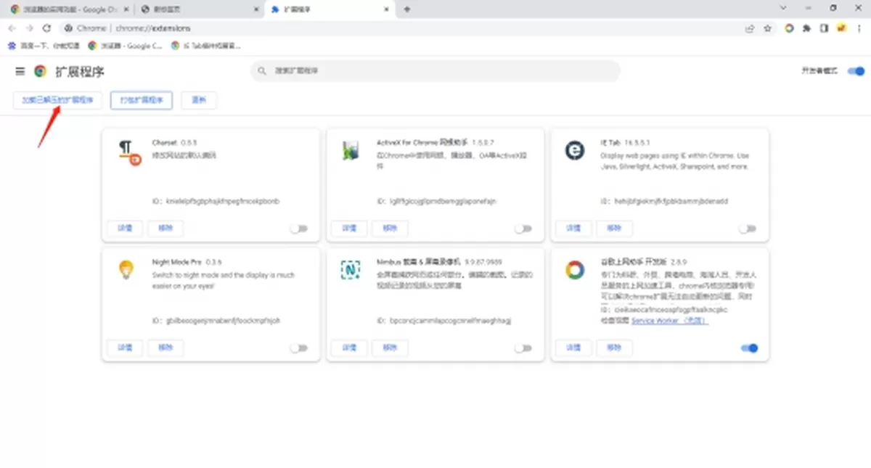Focus the extensions search input field
Screen dimensions: 871x468
pos(435,71)
